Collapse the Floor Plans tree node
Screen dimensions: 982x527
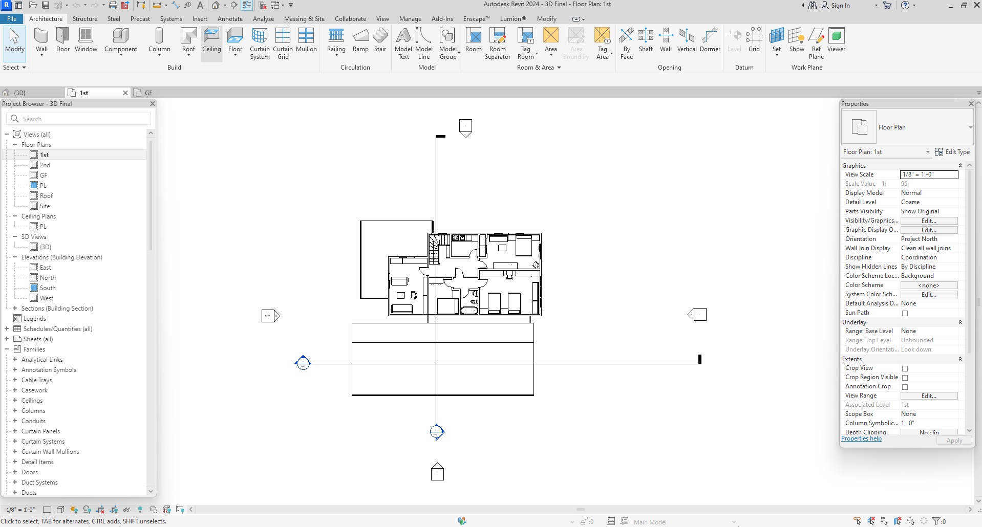coord(15,145)
